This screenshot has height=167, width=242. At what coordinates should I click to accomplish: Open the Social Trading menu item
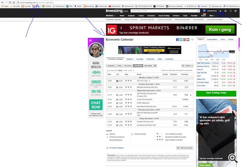click(164, 15)
